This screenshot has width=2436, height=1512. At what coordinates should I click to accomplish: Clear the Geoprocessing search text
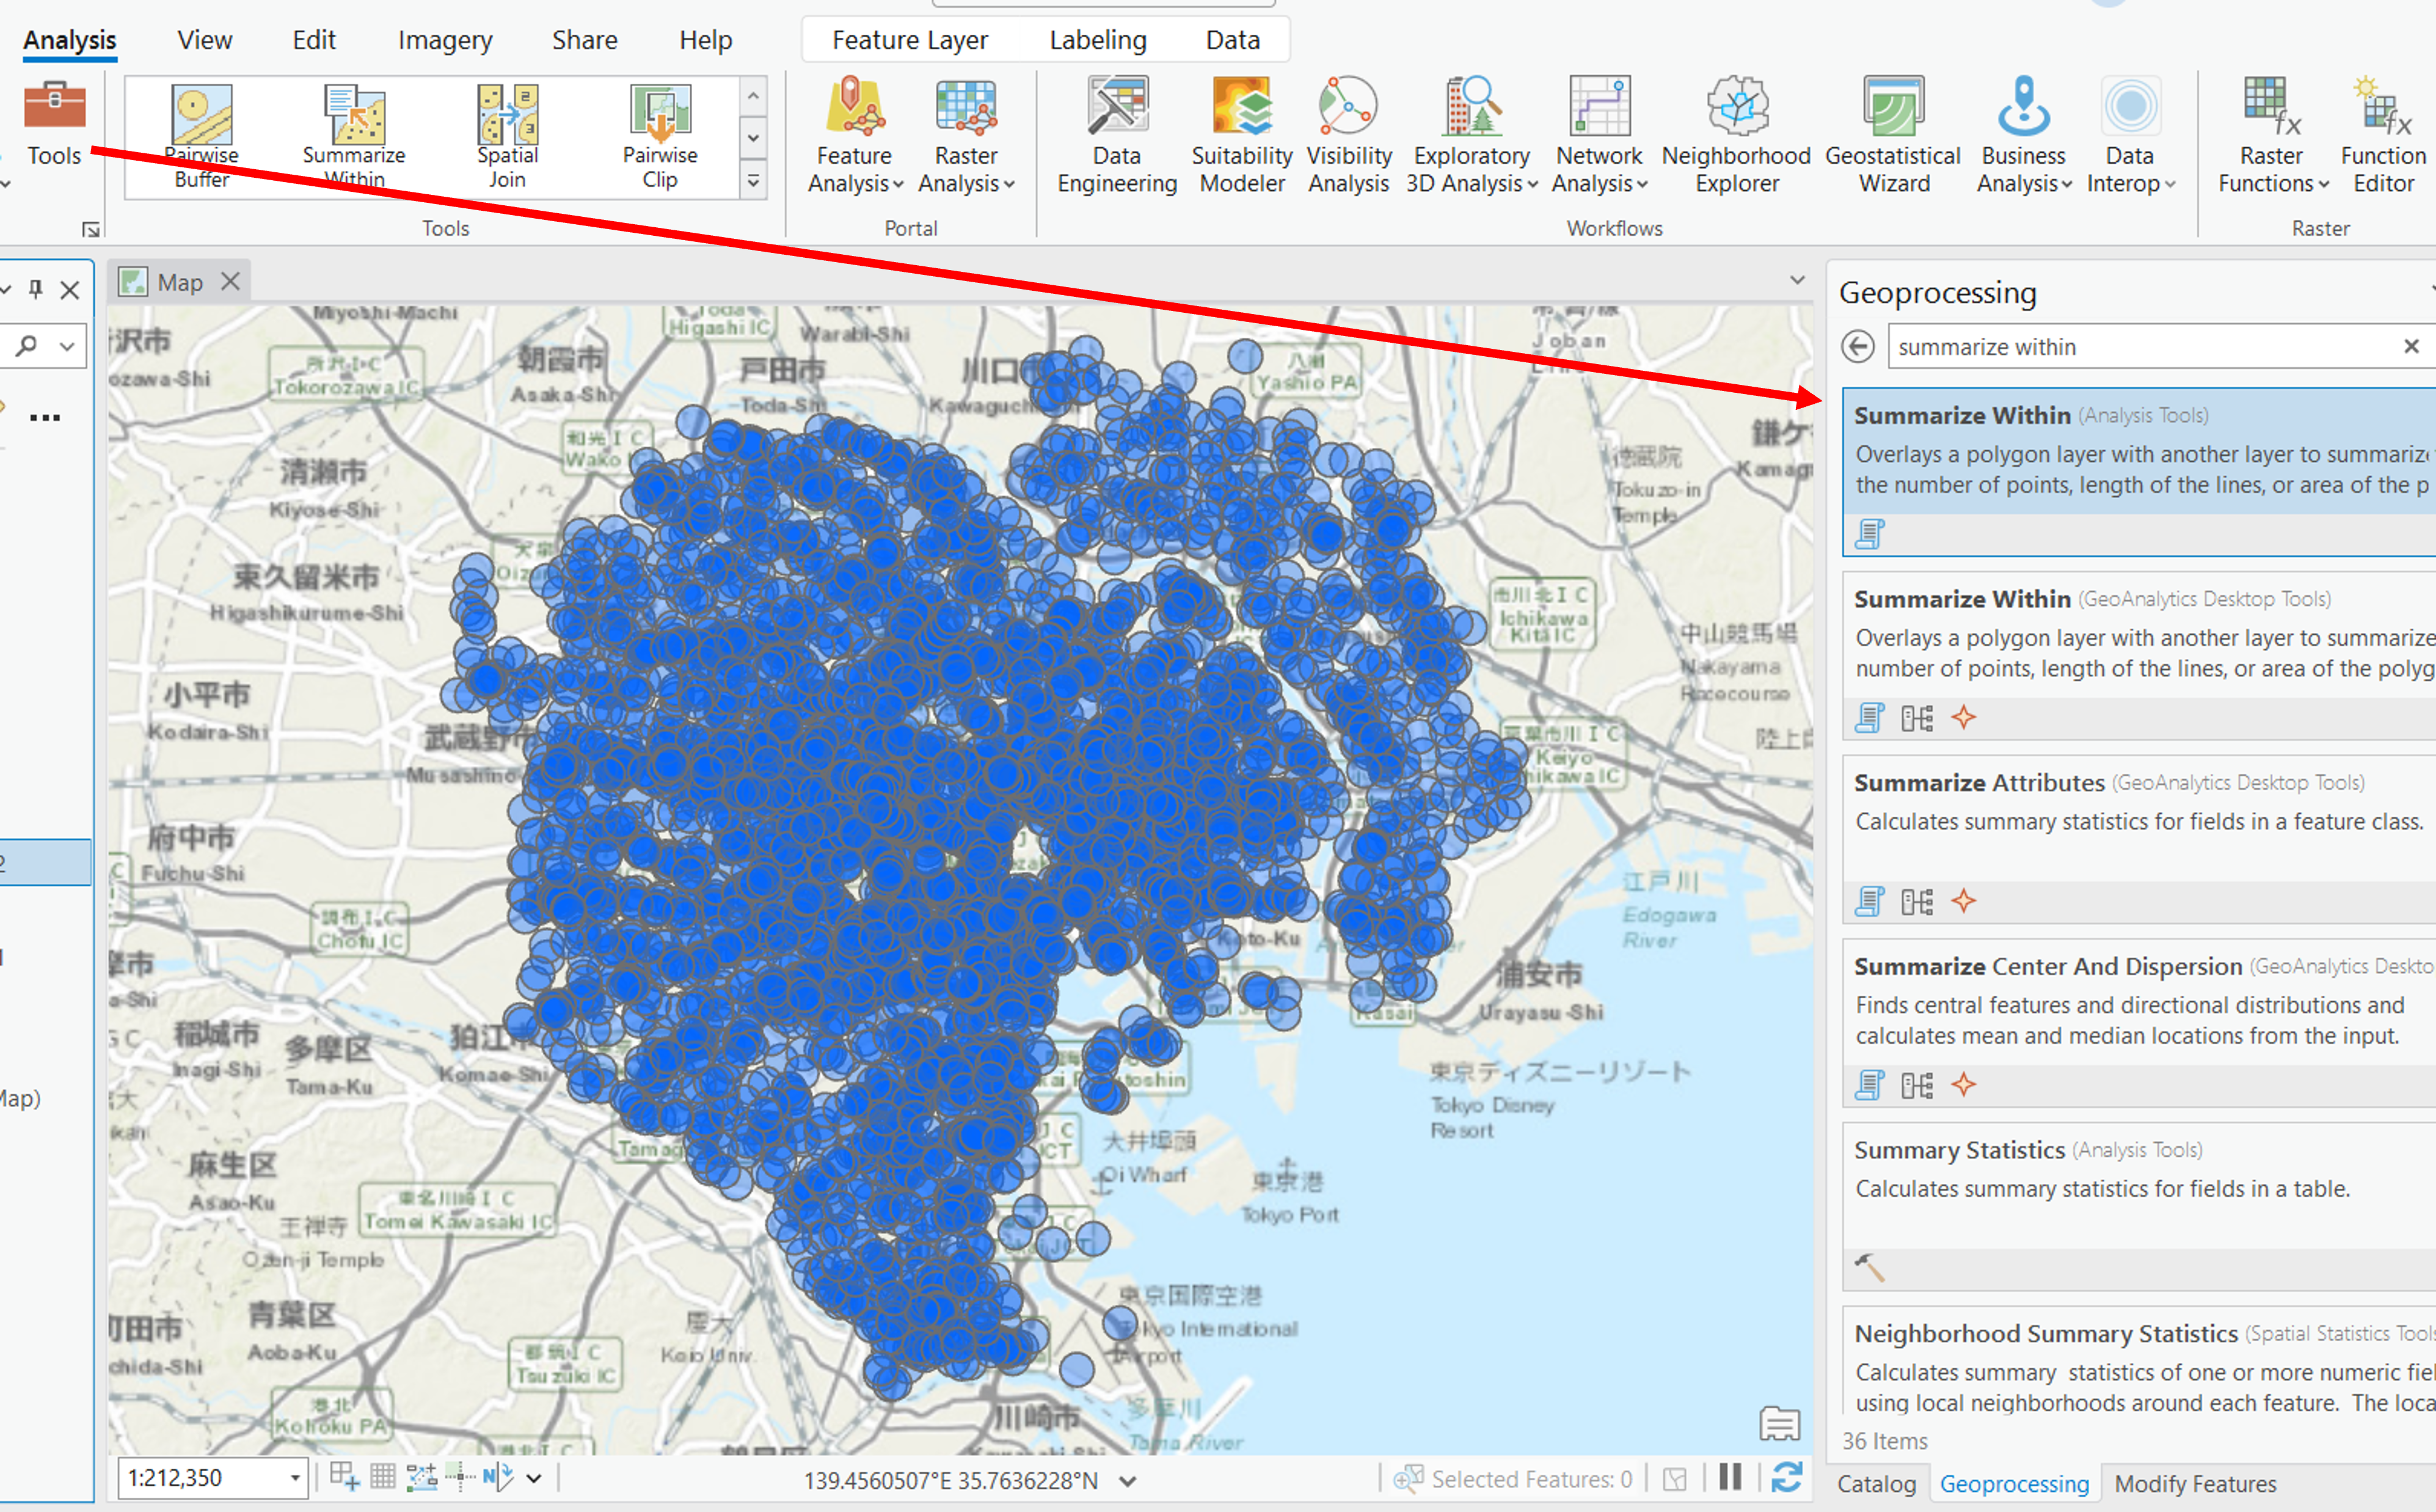tap(2411, 346)
